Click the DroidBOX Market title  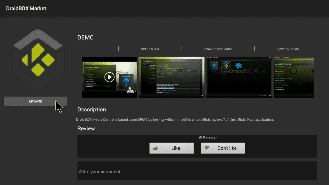tap(26, 8)
